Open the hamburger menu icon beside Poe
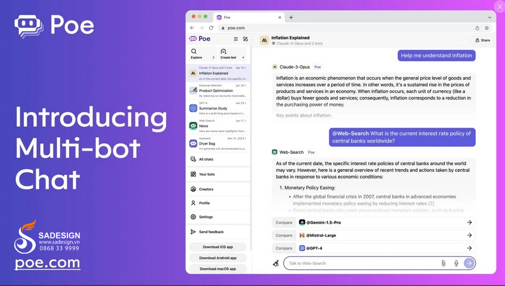 (235, 39)
